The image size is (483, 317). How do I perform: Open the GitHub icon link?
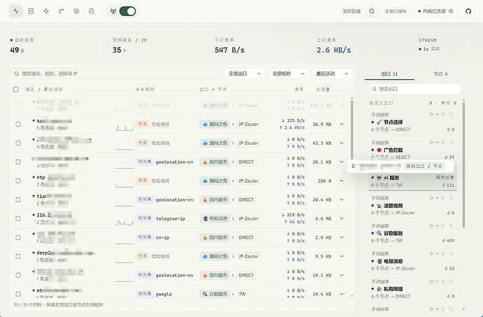tap(468, 11)
